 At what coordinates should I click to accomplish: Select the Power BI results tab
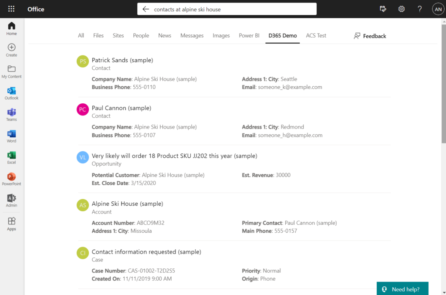click(x=249, y=36)
